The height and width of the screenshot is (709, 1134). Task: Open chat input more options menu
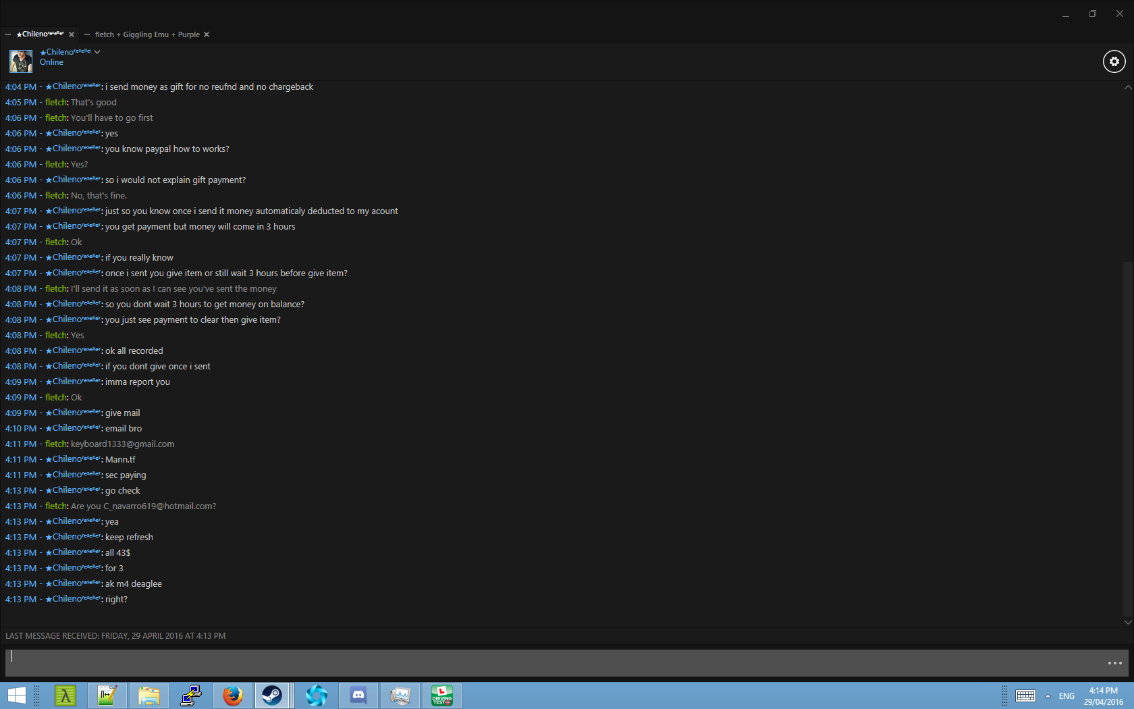1114,663
